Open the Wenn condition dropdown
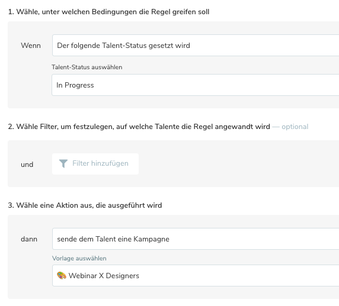The image size is (339, 306). coord(196,46)
